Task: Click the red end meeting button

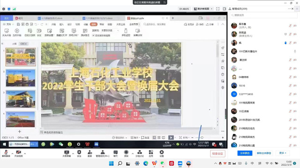Action: tap(217, 154)
